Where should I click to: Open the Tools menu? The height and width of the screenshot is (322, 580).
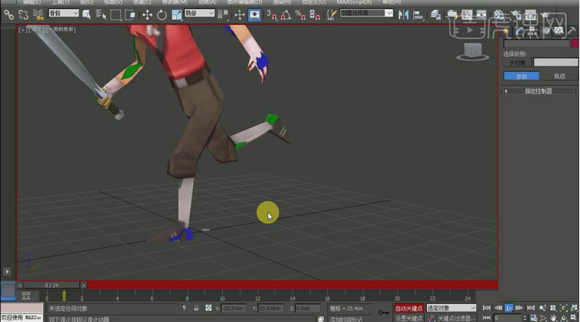click(x=60, y=2)
